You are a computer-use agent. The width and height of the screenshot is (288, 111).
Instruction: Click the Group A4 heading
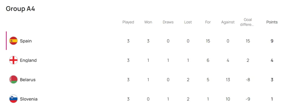click(x=20, y=9)
